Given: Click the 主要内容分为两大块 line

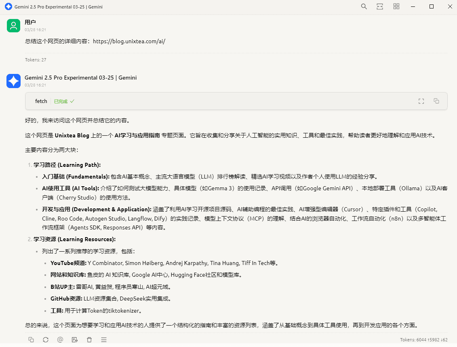Looking at the screenshot, I should pyautogui.click(x=52, y=150).
